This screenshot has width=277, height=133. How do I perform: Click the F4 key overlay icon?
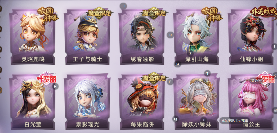pos(177,64)
